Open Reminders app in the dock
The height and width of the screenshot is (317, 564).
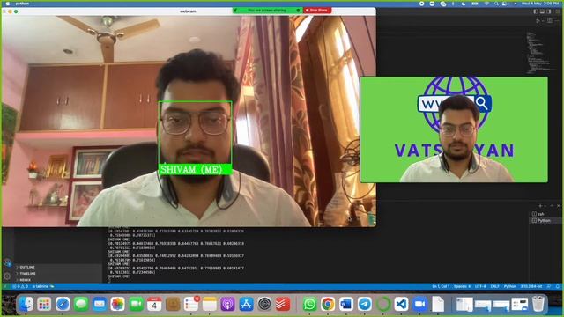click(191, 305)
